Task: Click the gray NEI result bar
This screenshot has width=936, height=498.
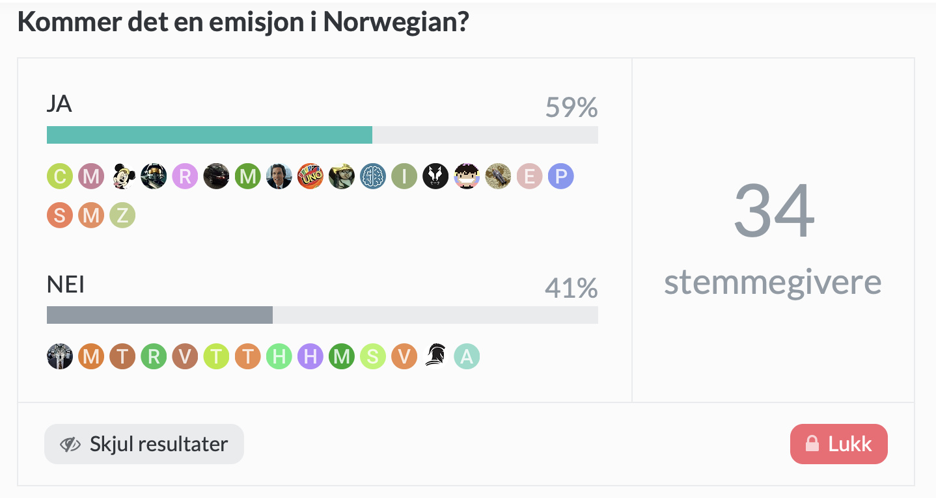Action: coord(159,315)
